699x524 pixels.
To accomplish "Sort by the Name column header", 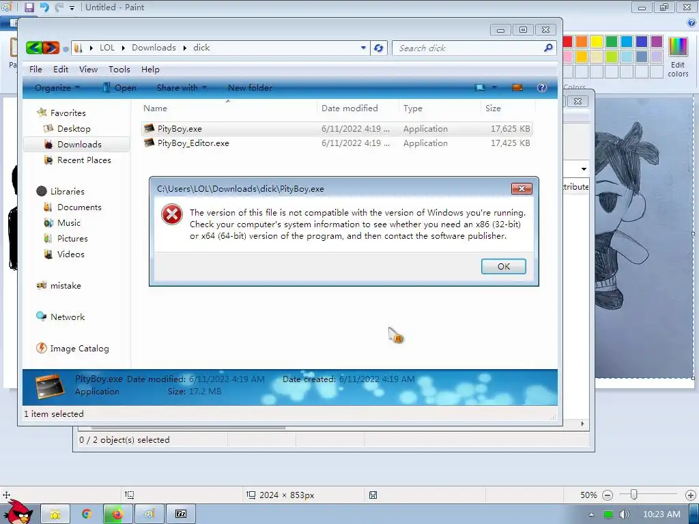I will click(155, 108).
